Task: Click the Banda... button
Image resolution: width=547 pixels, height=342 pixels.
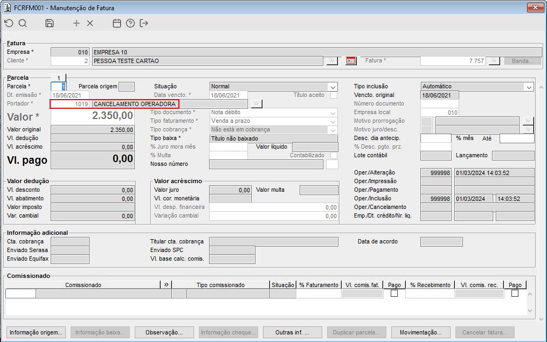Action: [x=523, y=61]
